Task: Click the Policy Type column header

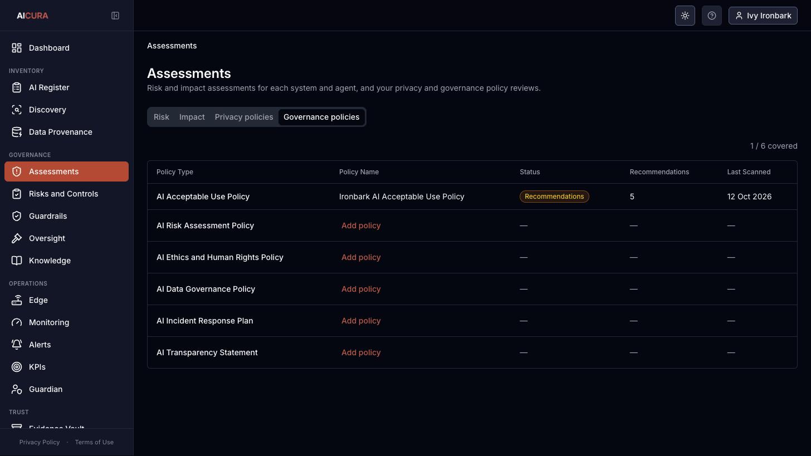Action: coord(175,172)
